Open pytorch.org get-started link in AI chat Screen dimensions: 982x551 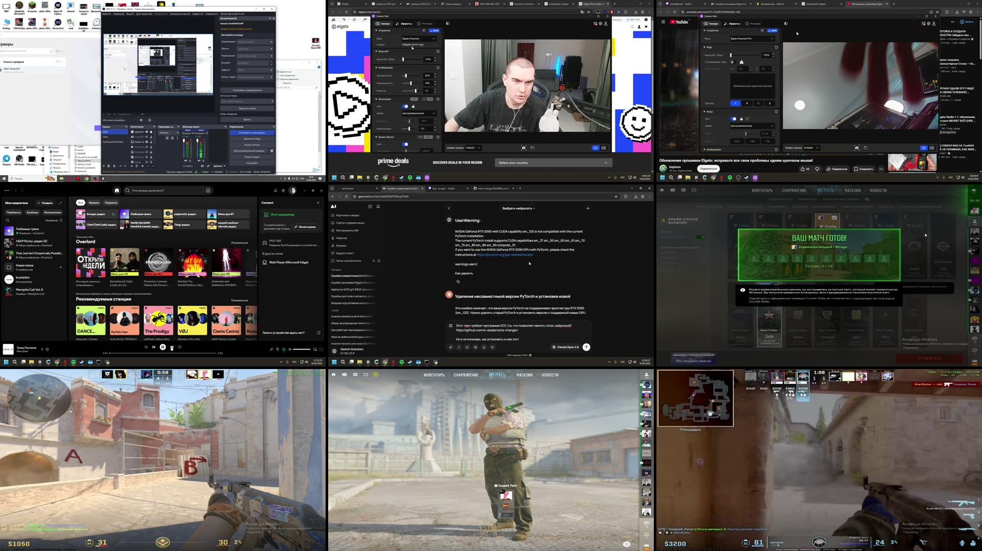click(x=505, y=255)
